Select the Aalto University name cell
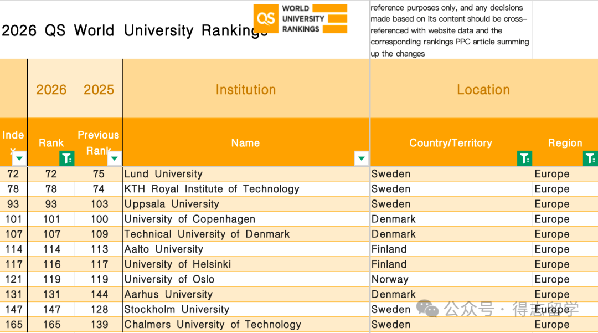Screen dimensions: 598x333 [163, 249]
